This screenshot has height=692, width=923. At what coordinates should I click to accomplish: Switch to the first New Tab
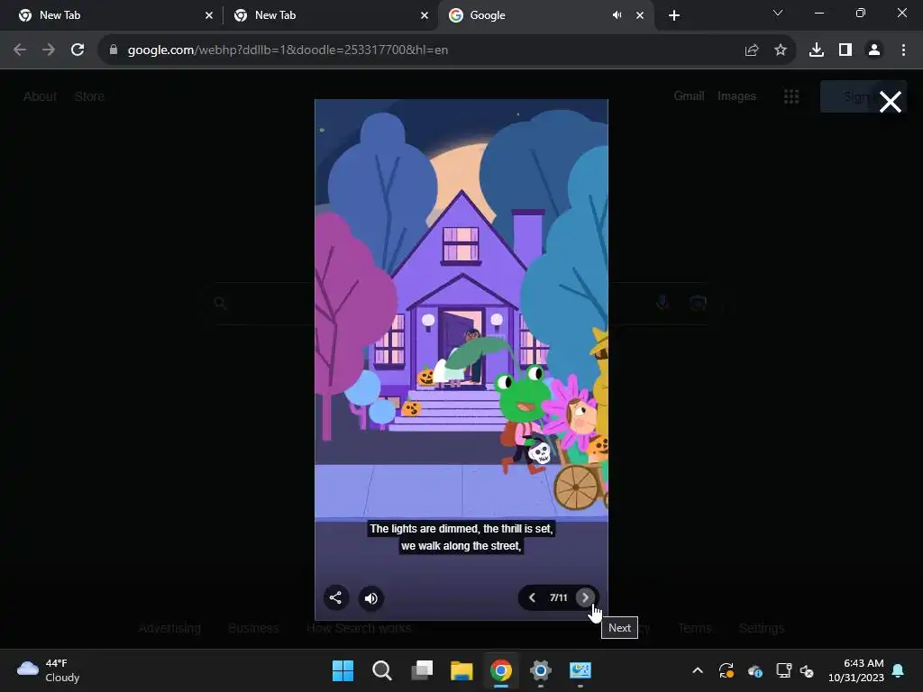click(112, 15)
